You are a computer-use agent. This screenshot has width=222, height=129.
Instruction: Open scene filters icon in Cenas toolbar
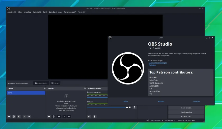pos(19,117)
